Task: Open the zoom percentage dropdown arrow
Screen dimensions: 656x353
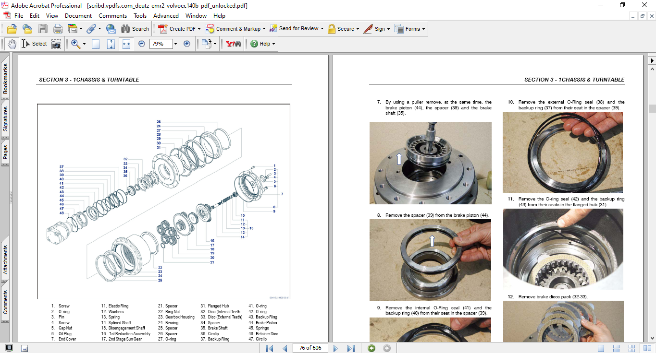Action: (175, 44)
